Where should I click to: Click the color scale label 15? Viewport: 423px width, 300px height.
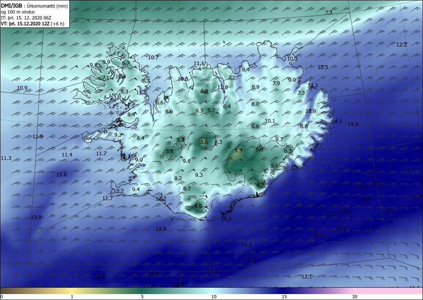[284, 297]
